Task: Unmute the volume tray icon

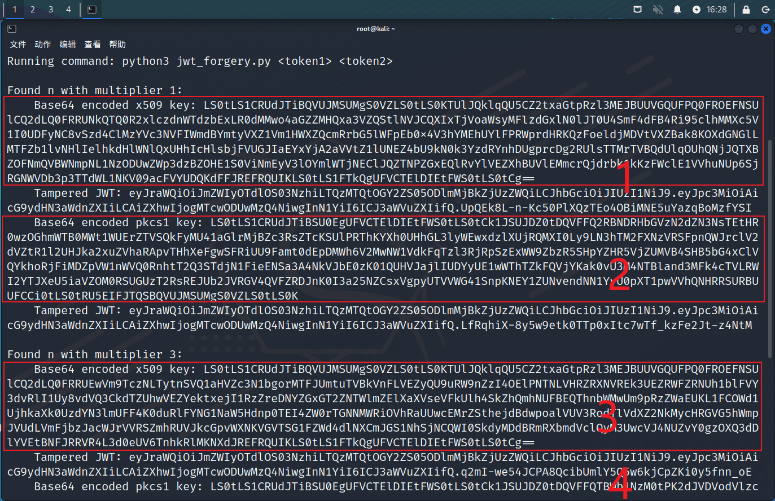Action: pyautogui.click(x=658, y=10)
